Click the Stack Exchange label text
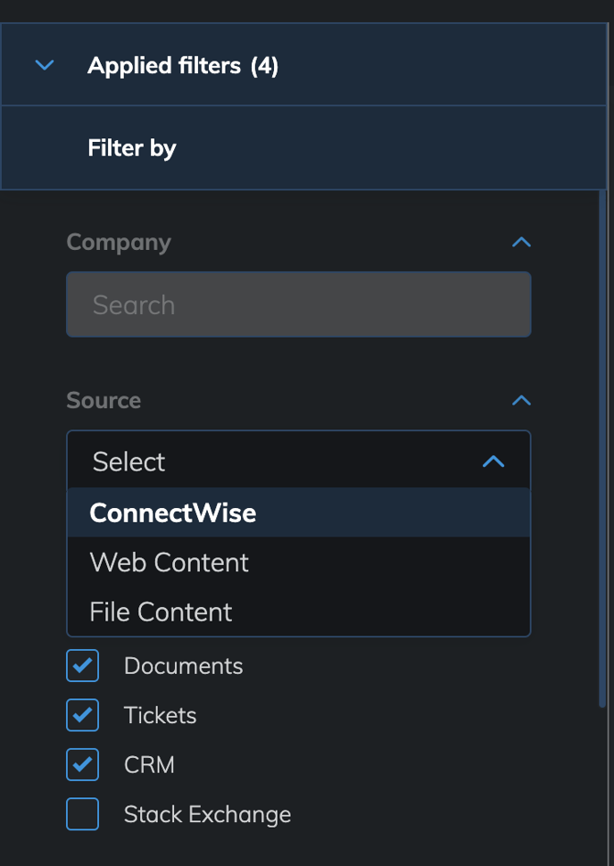Viewport: 614px width, 866px height. click(207, 814)
